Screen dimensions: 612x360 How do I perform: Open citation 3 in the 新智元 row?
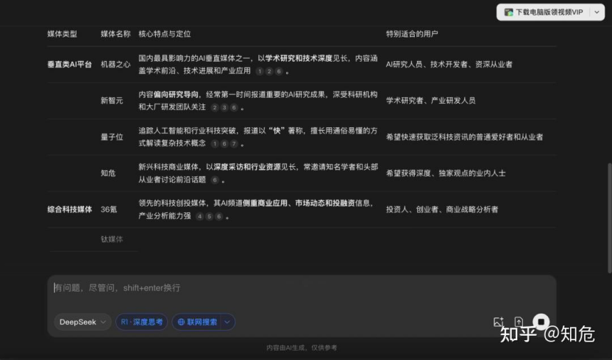tap(224, 107)
